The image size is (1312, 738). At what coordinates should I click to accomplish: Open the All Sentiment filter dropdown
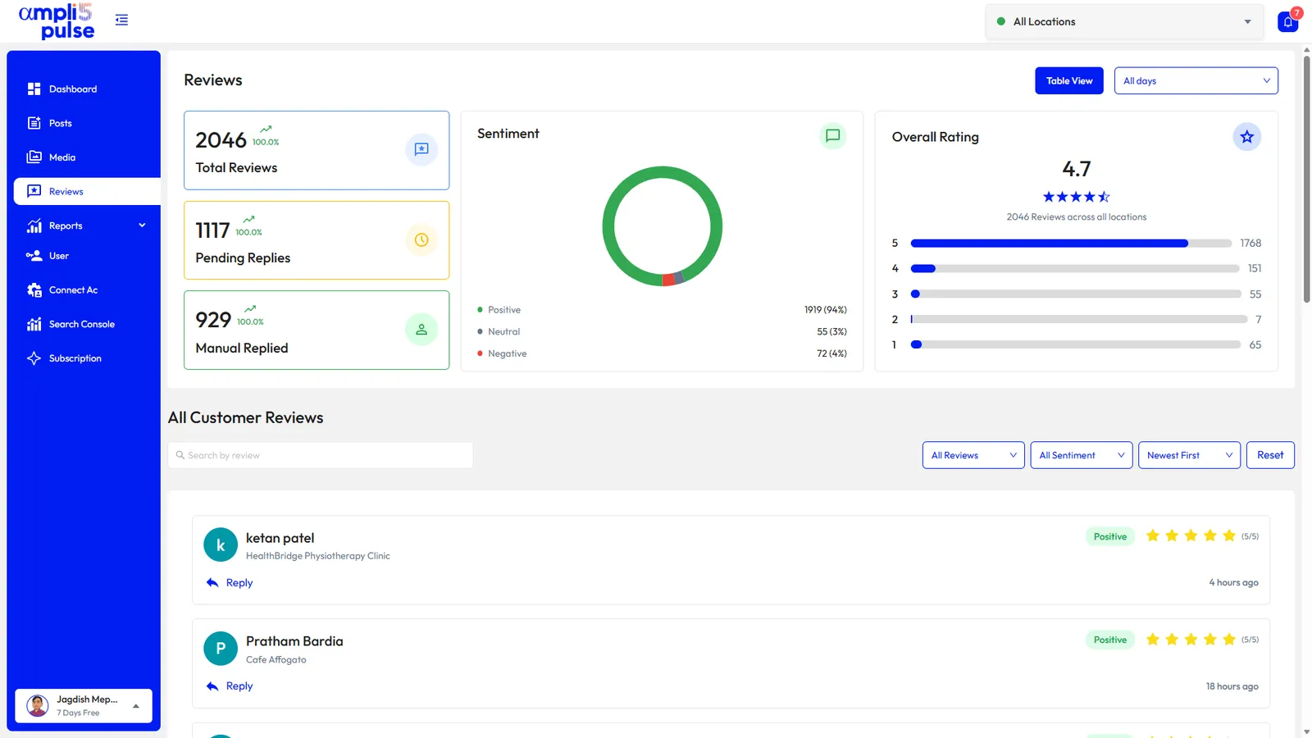pyautogui.click(x=1081, y=455)
